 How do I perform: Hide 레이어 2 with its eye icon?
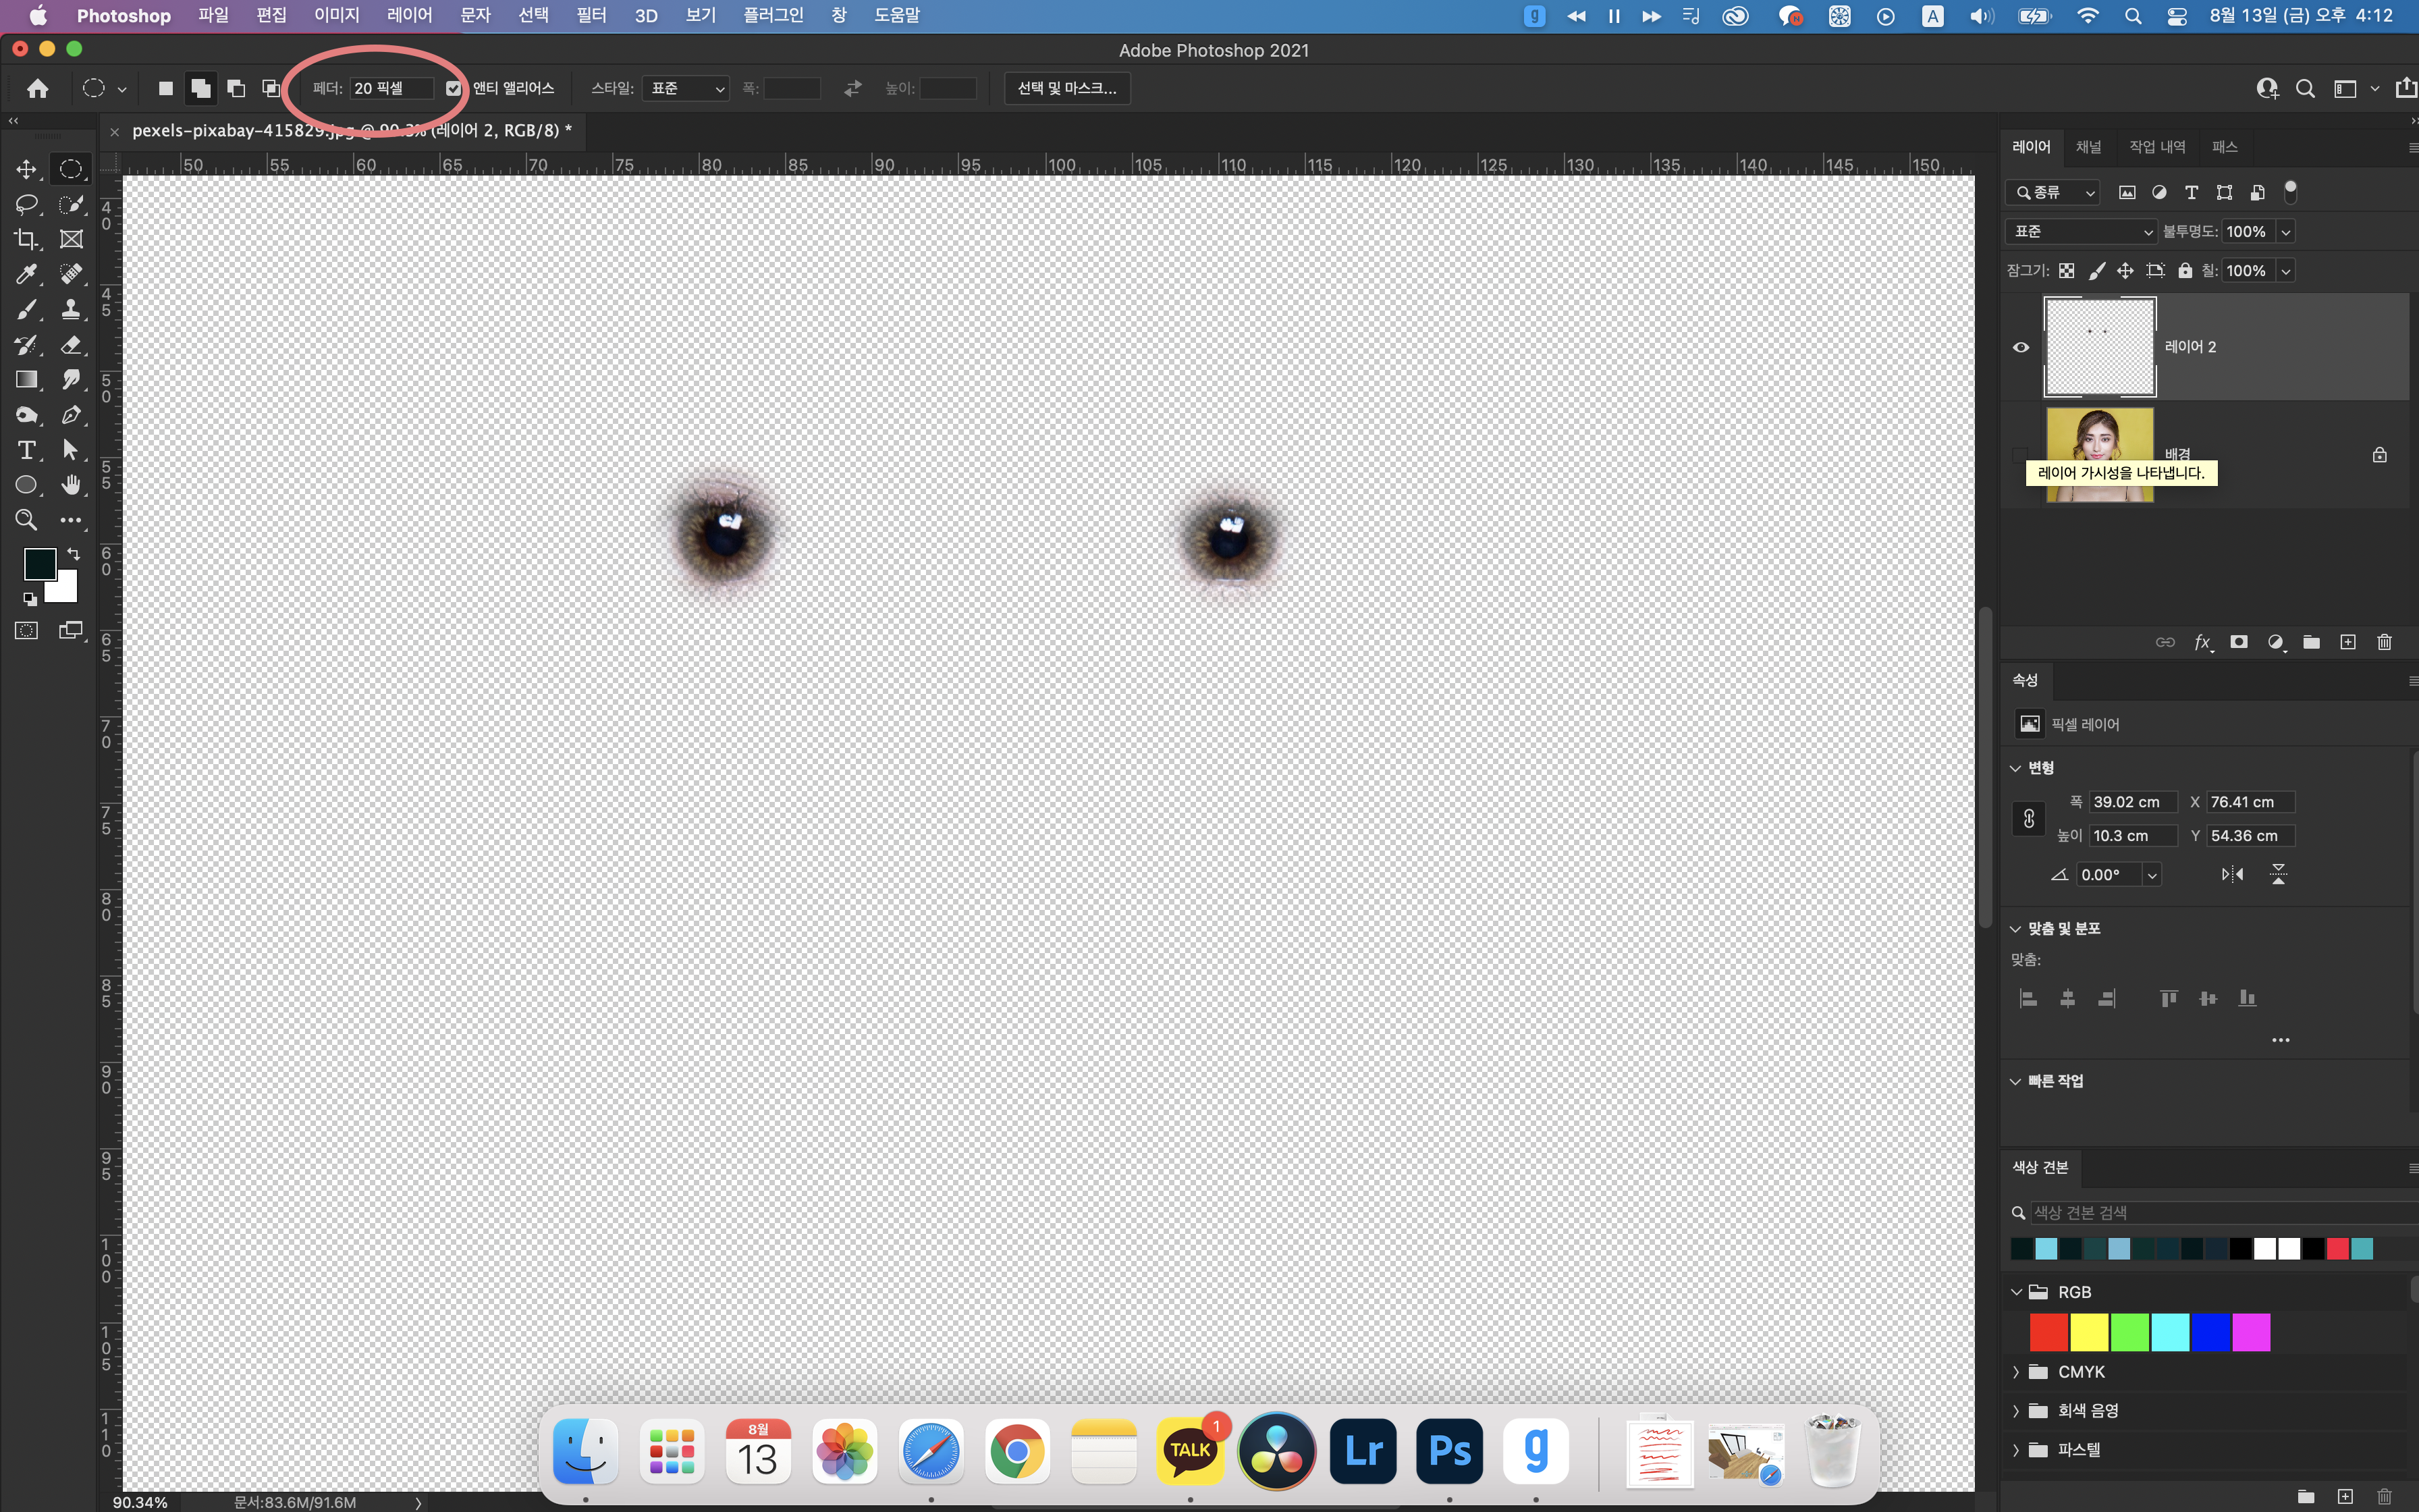tap(2020, 347)
